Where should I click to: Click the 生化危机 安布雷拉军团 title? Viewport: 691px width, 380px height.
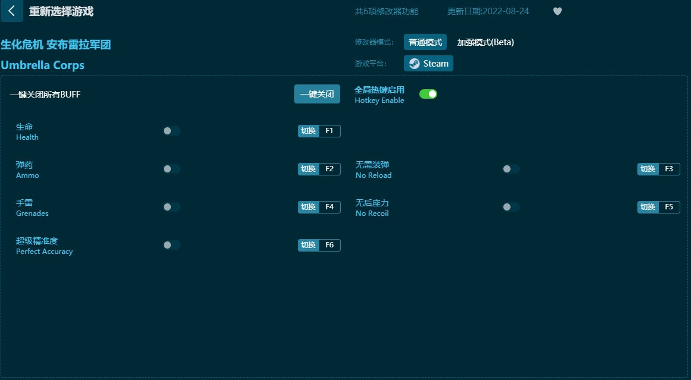tap(56, 45)
